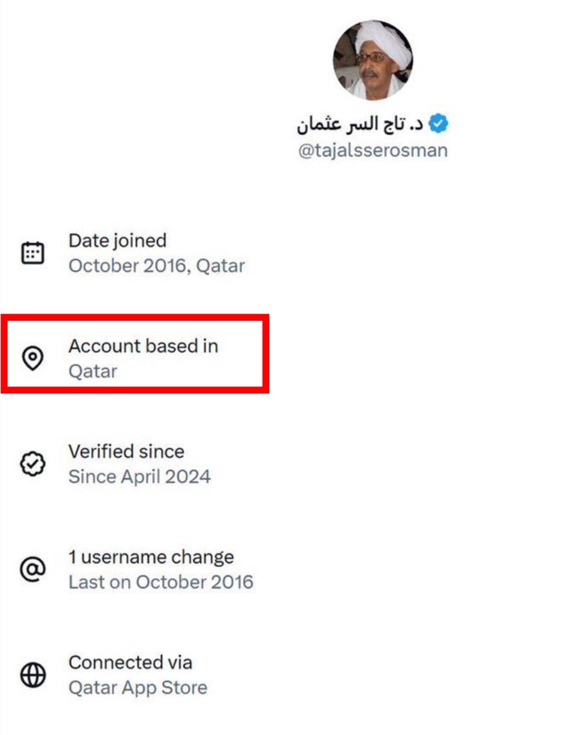Click the "Verified since" heading
Screen dimensions: 577x735
[x=126, y=452]
